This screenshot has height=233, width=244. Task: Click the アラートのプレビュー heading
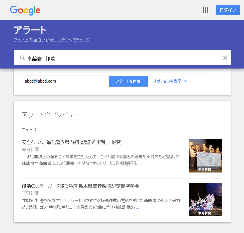pyautogui.click(x=51, y=115)
